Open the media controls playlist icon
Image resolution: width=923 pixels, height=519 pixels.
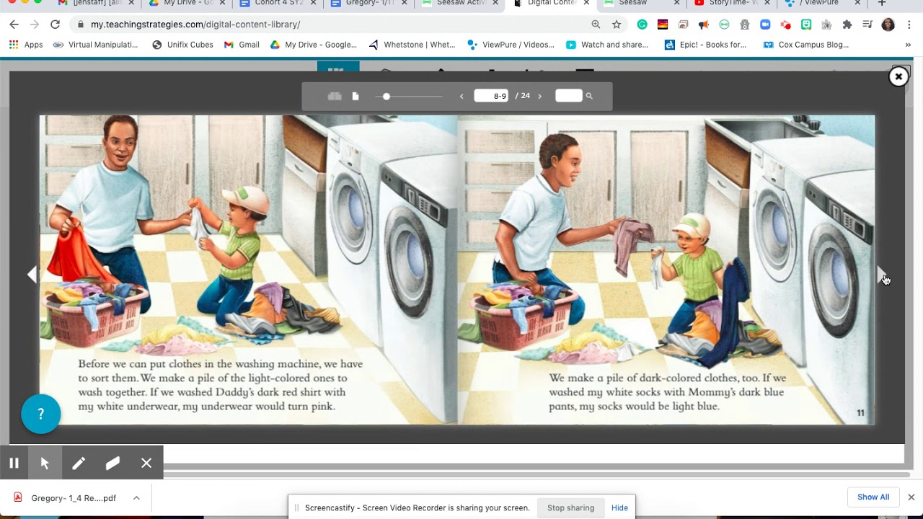(867, 25)
